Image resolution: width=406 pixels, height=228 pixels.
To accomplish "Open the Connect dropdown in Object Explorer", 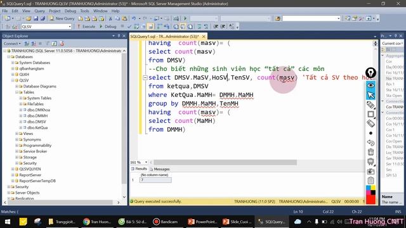I will coord(12,44).
